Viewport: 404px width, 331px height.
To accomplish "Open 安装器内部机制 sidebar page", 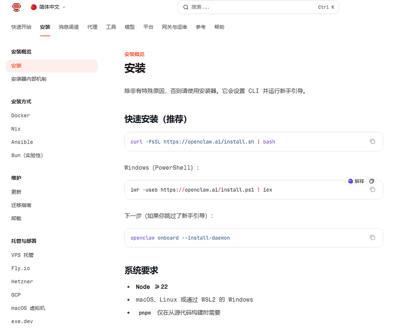I will point(29,79).
